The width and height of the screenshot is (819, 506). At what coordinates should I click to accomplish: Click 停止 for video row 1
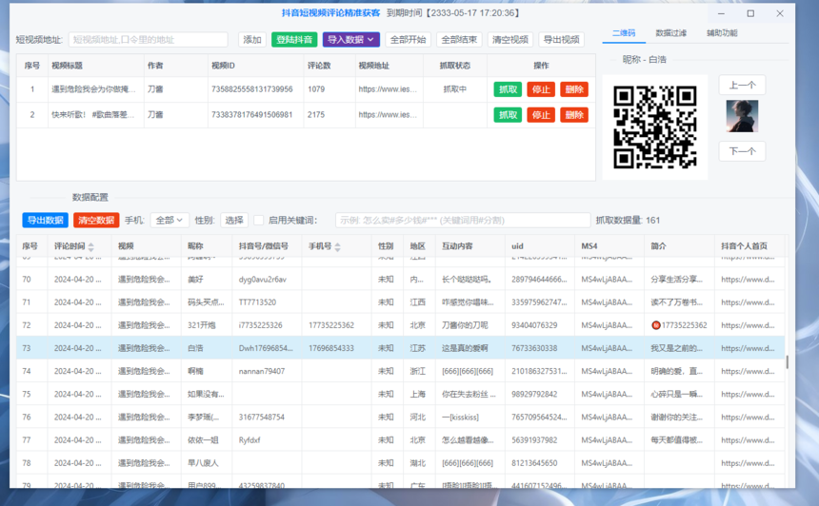coord(541,89)
